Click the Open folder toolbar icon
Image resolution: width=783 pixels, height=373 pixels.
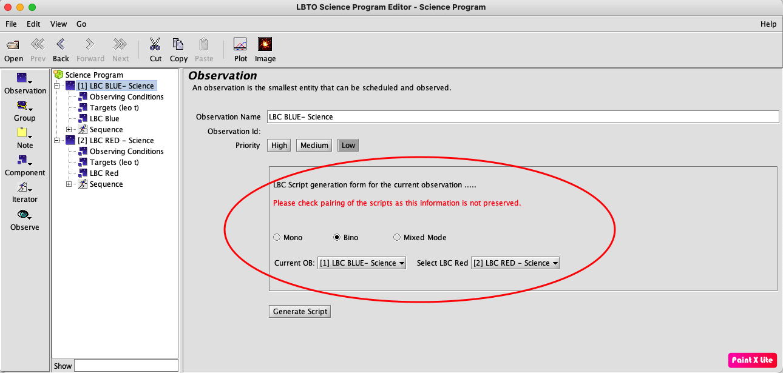point(13,45)
